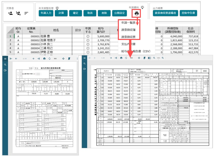
Task: Click the remove employee crossed-person icon
Action: 18,13
